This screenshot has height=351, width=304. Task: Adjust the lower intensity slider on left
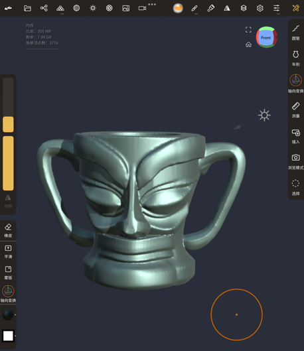8,163
